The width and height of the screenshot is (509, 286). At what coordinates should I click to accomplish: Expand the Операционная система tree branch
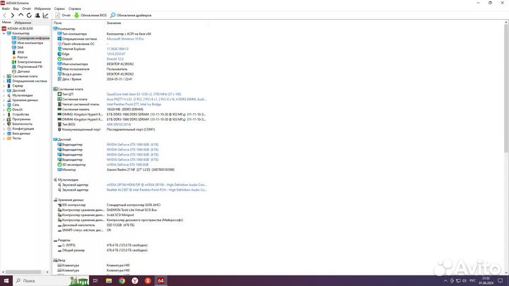[4, 81]
